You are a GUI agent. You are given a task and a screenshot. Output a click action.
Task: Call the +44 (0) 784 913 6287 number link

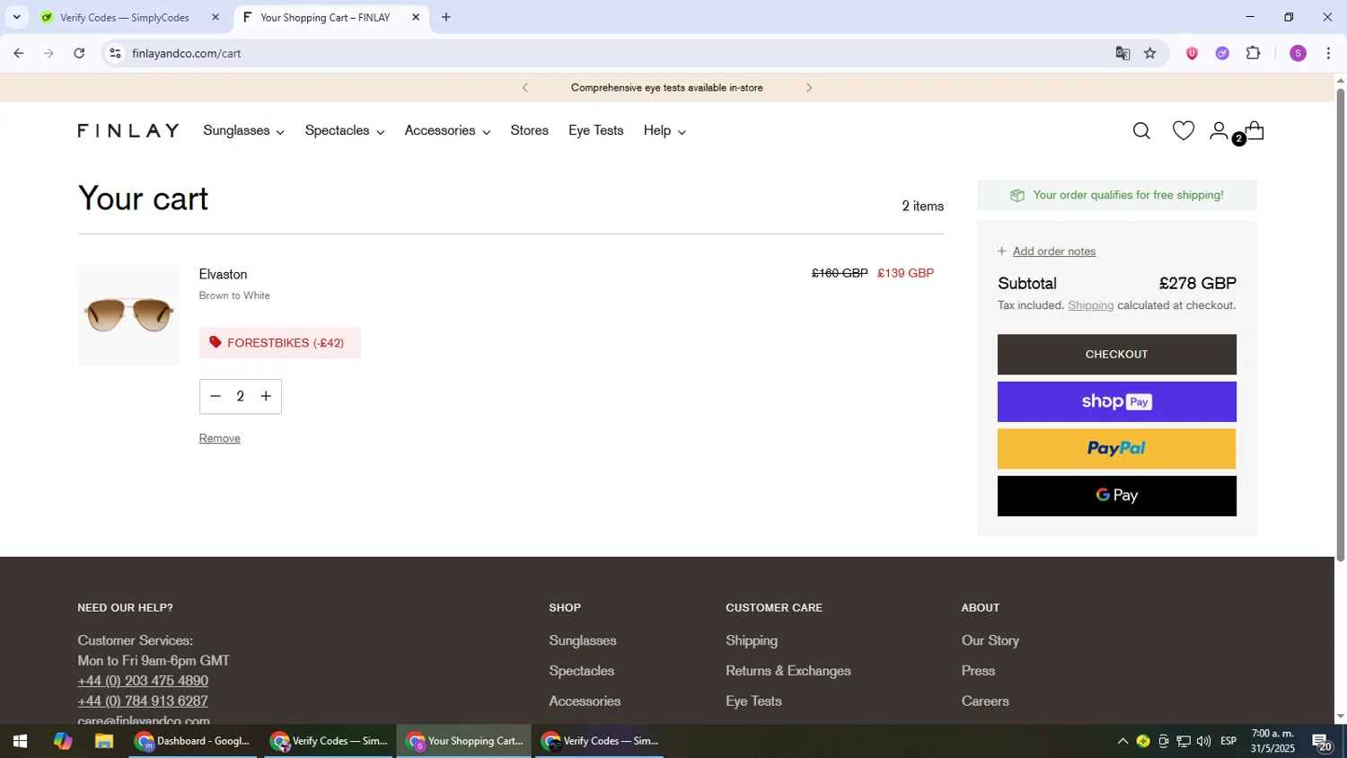pyautogui.click(x=143, y=701)
